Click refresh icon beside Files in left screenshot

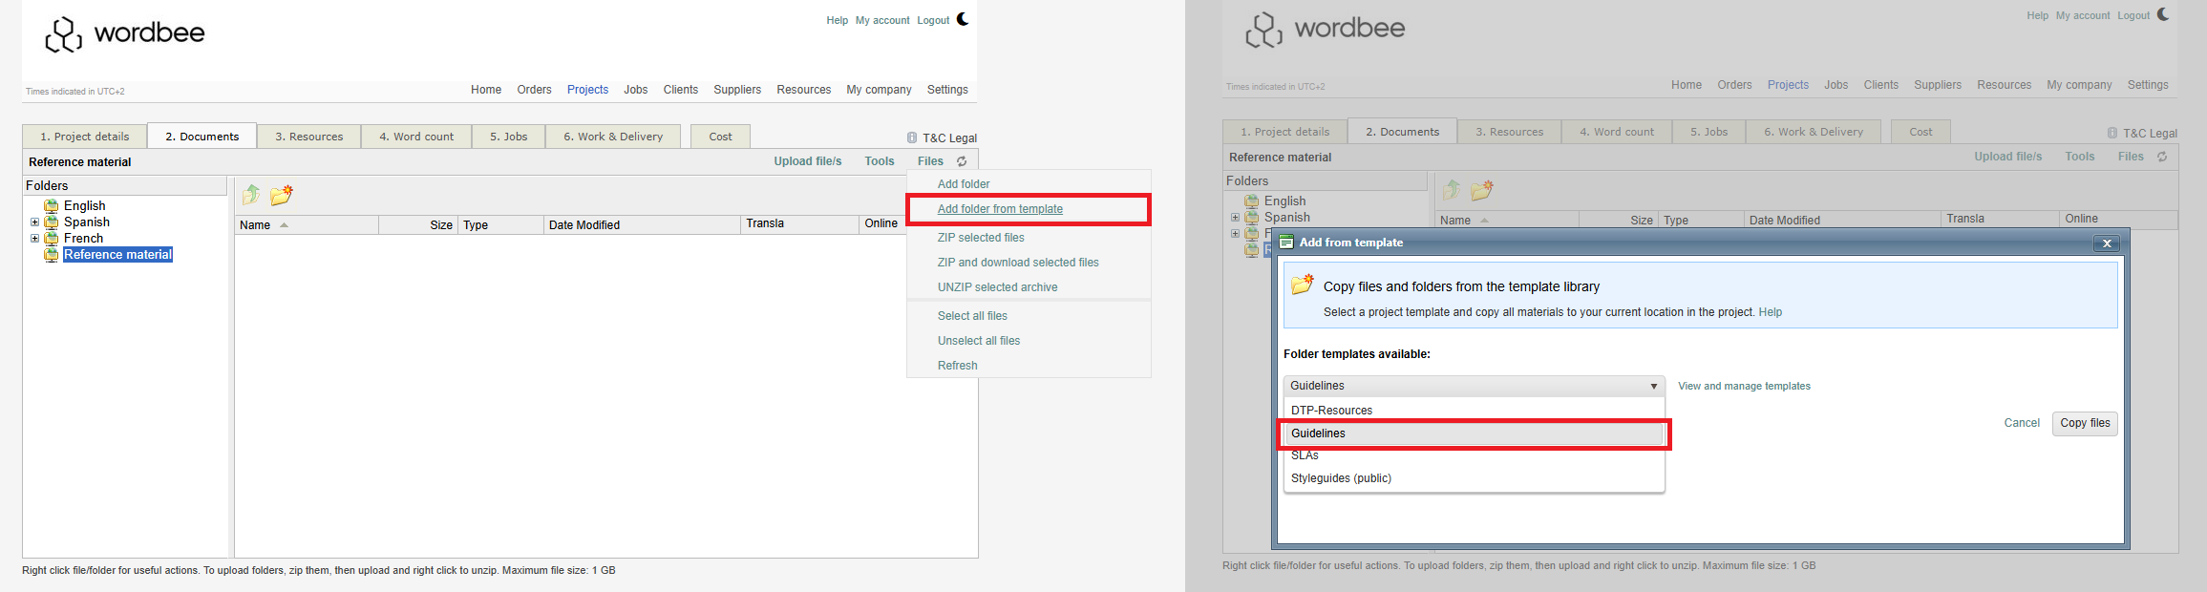(x=962, y=161)
